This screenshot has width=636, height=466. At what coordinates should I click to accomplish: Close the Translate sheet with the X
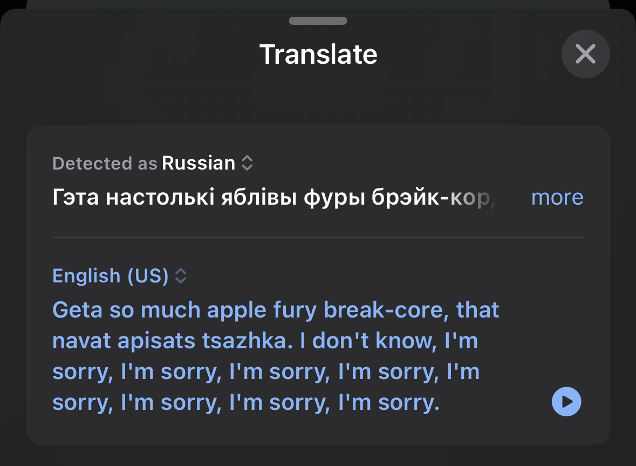[x=585, y=54]
